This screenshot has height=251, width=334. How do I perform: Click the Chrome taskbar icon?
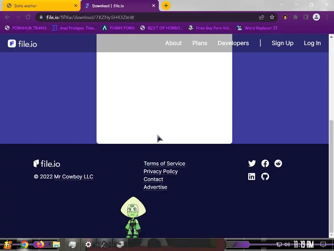tap(24, 244)
